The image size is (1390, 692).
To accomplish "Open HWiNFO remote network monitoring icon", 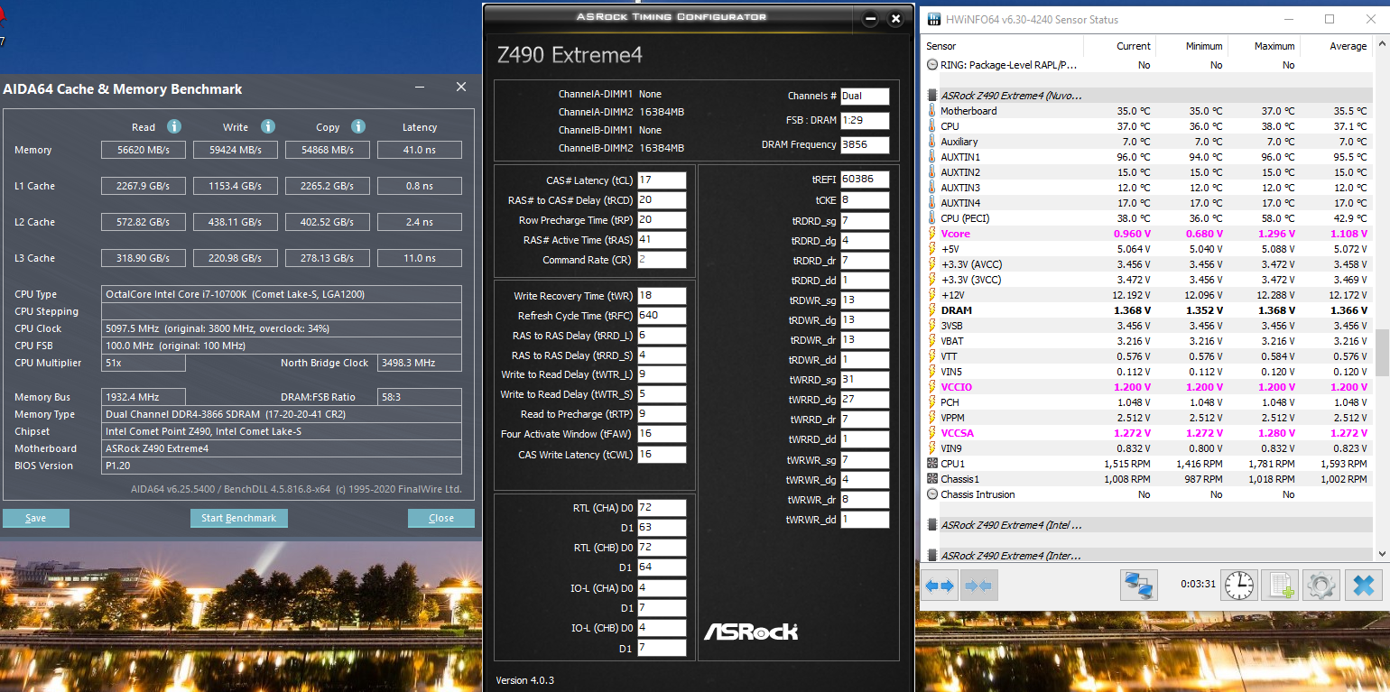I will click(x=1139, y=586).
